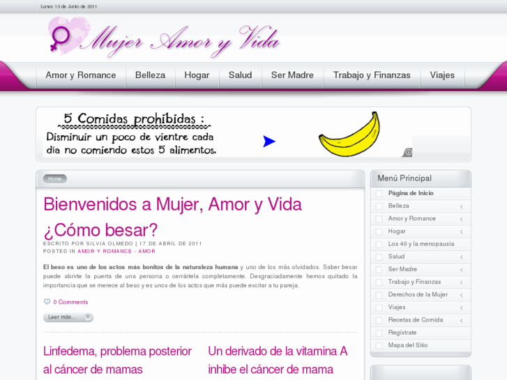Image resolution: width=507 pixels, height=380 pixels.
Task: Expand the Viajes submenu arrow in sidebar
Action: pos(462,307)
